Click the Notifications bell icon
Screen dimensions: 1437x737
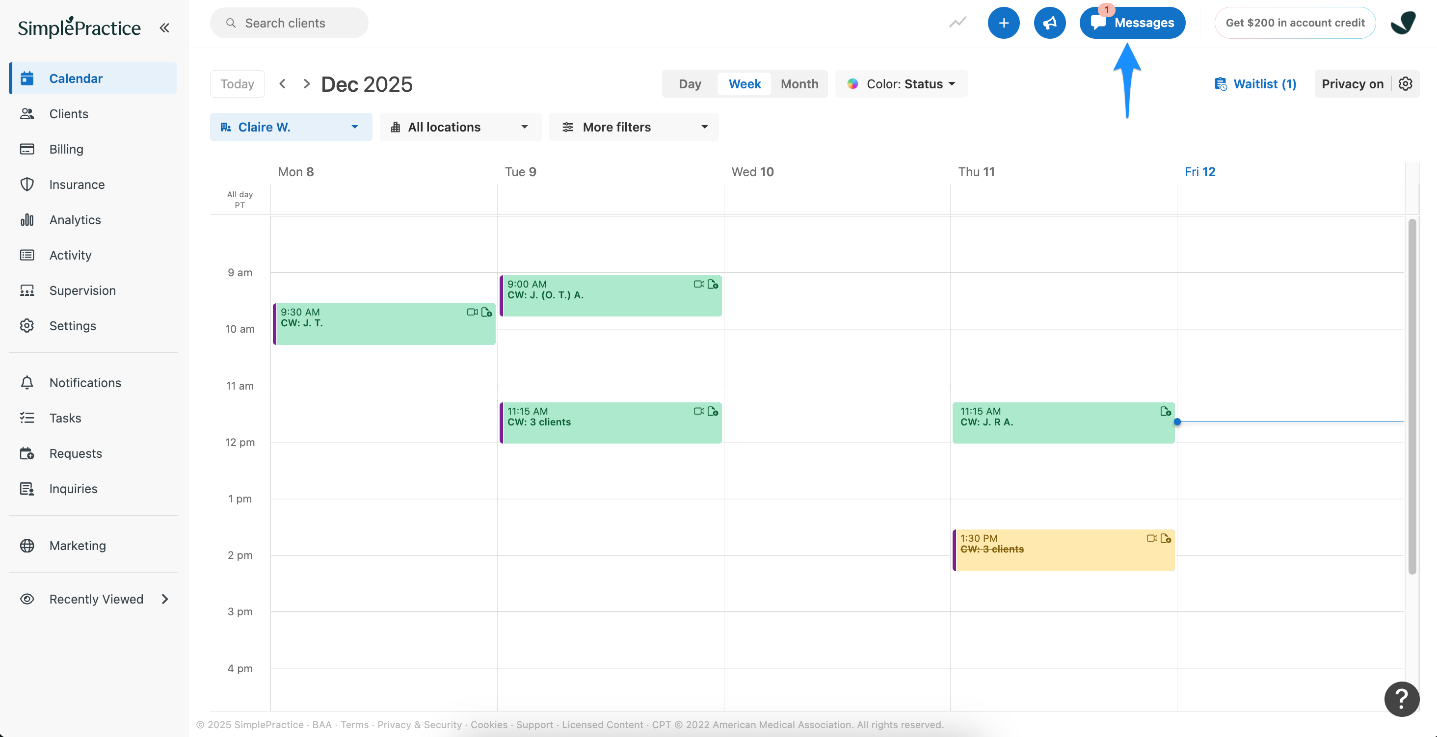click(x=27, y=383)
